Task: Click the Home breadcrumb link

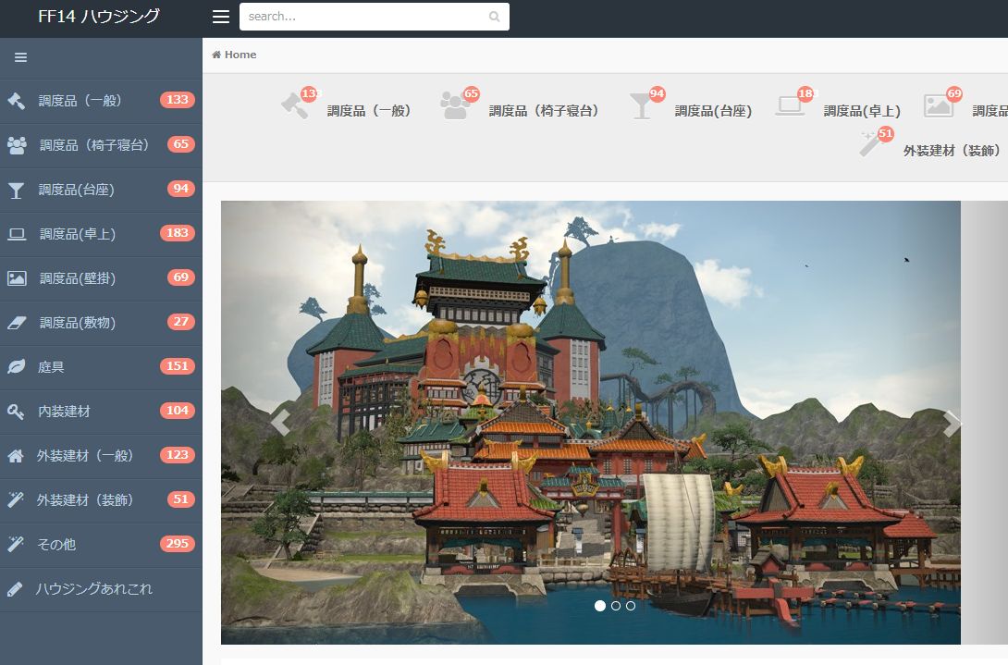Action: tap(235, 55)
